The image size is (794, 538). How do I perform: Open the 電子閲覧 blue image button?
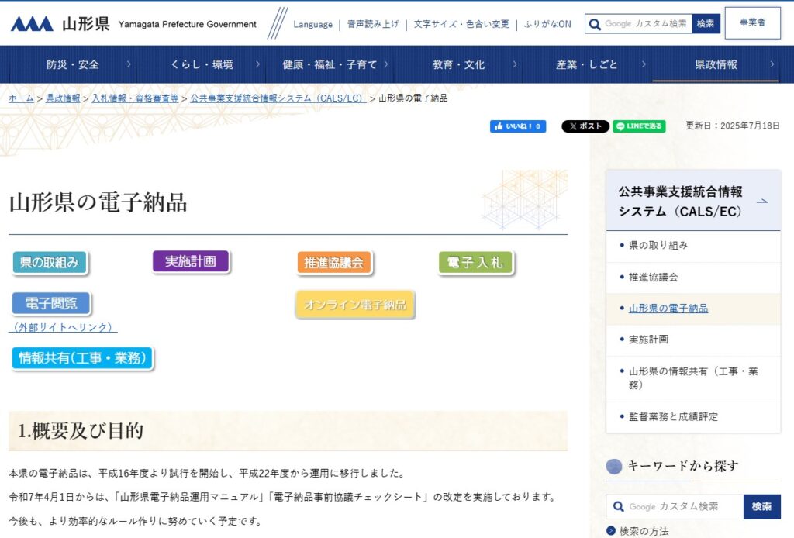[x=51, y=303]
